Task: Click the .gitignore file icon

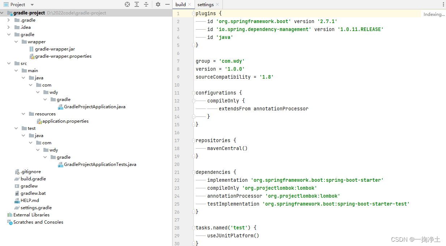Action: [17, 172]
